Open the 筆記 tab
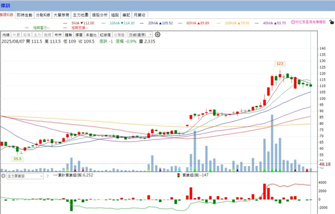This screenshot has height=214, width=335. click(126, 15)
